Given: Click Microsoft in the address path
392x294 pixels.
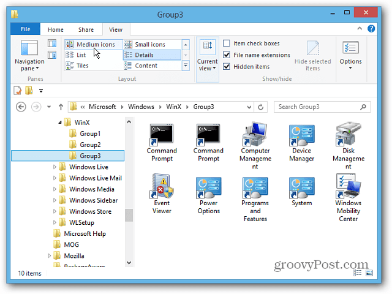Looking at the screenshot, I should (102, 107).
